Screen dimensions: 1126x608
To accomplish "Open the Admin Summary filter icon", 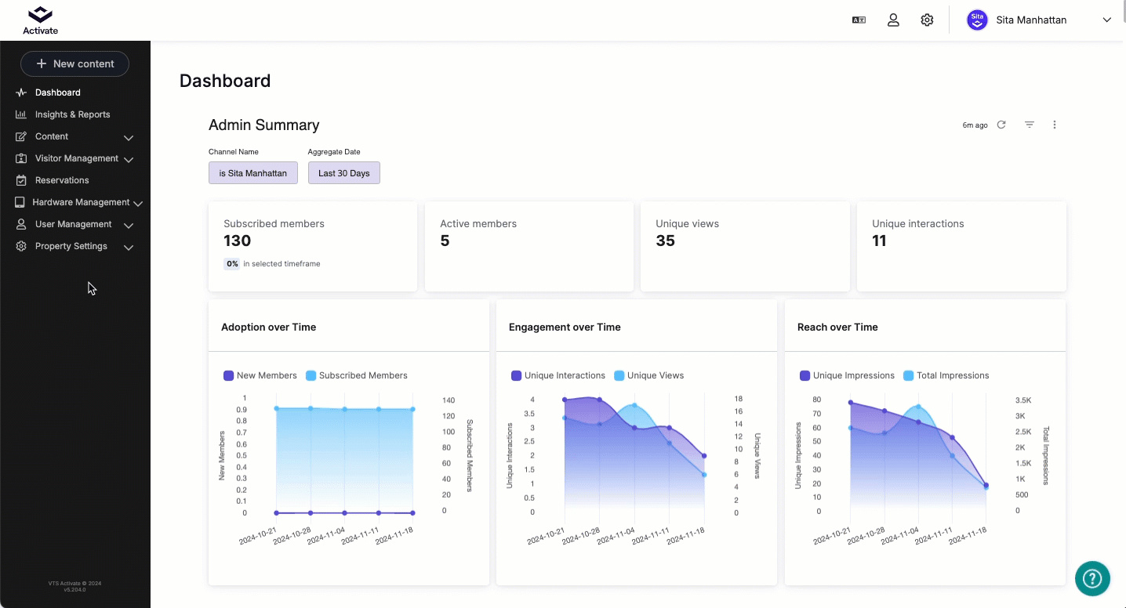I will [x=1030, y=125].
